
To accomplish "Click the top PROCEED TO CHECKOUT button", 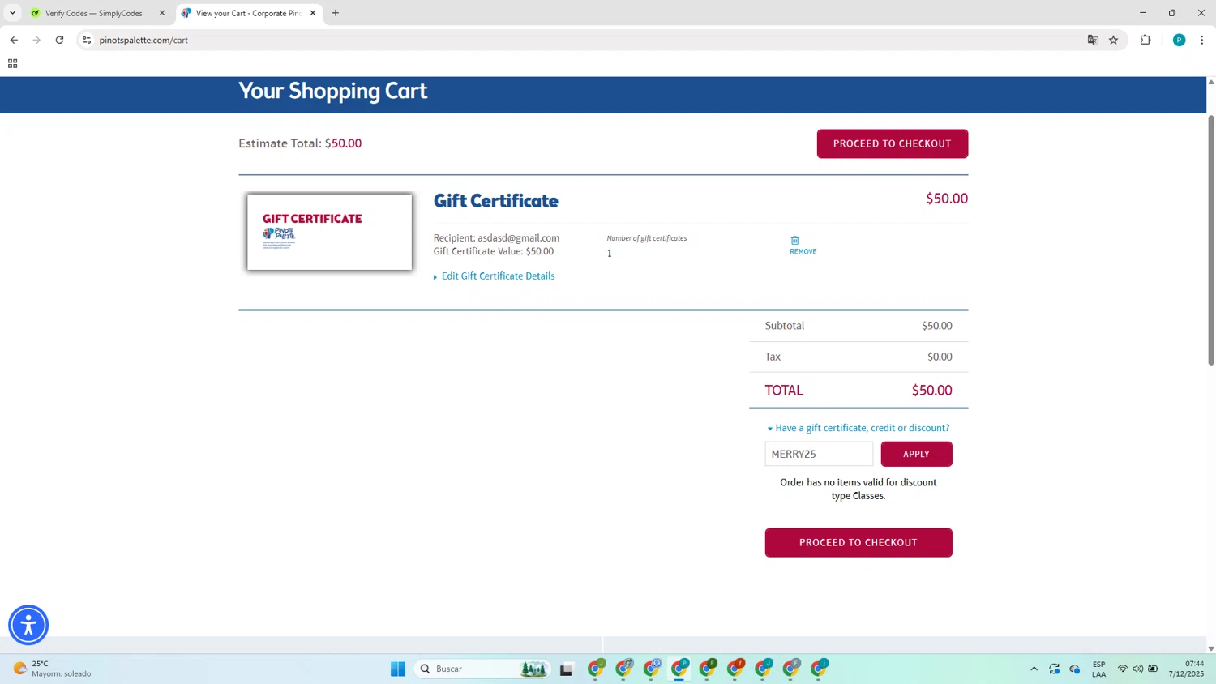I will pyautogui.click(x=892, y=143).
